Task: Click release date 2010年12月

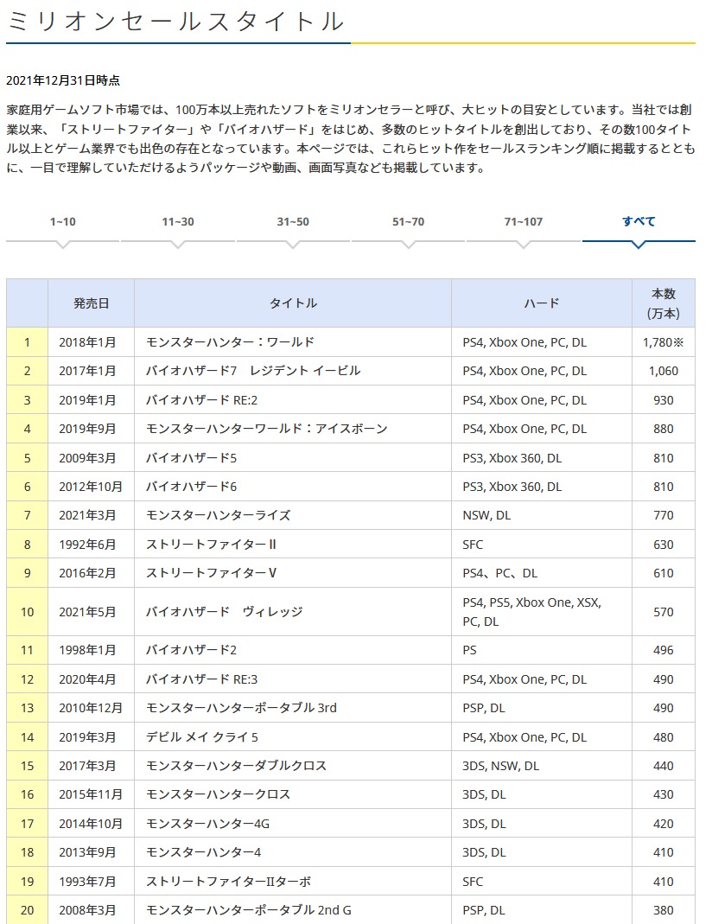Action: pos(91,708)
